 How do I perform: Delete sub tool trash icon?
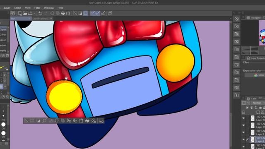[x=7, y=55]
